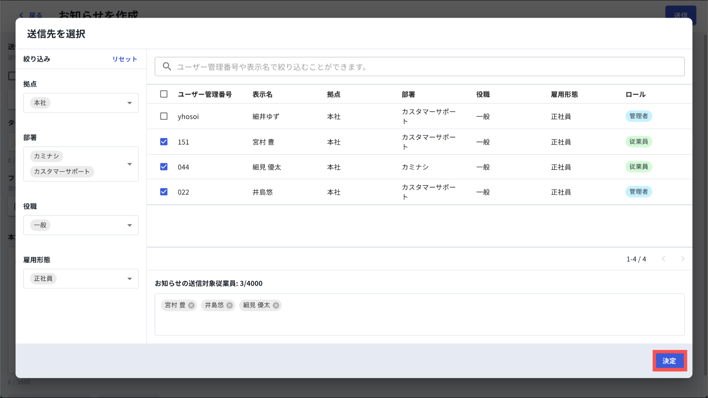
Task: Click the search magnifier icon
Action: [167, 66]
